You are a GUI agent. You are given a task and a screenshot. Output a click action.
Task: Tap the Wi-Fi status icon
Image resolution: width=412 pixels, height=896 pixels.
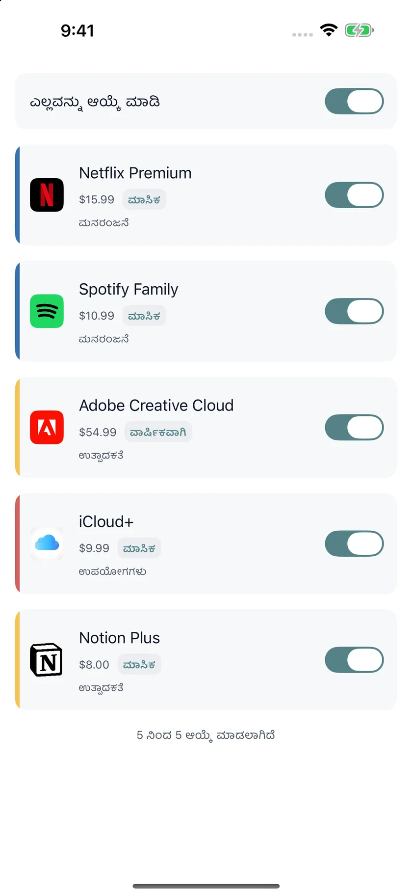coord(329,30)
